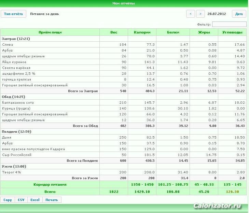Open the Тип отчёта selector
Viewport: 249px width, 213px height.
[x=13, y=14]
